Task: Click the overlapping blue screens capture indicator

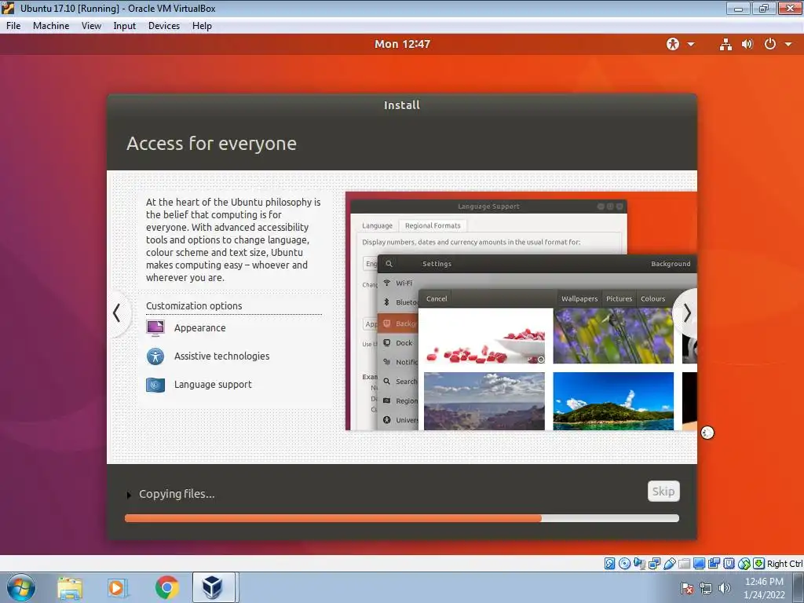Action: (714, 564)
